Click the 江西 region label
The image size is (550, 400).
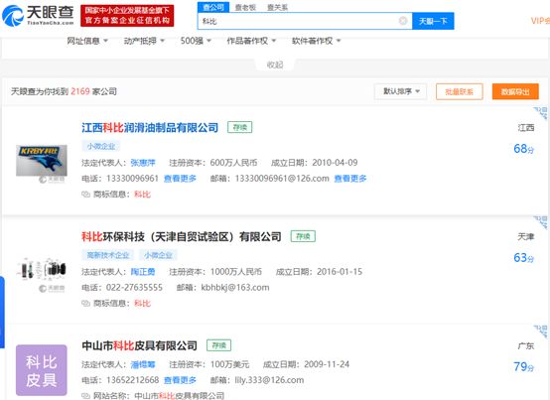[x=526, y=128]
